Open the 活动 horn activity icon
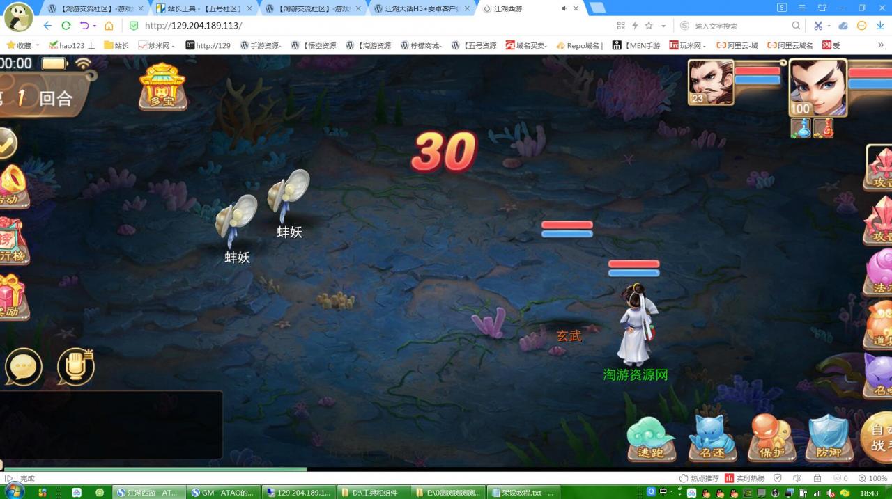Image resolution: width=892 pixels, height=499 pixels. pyautogui.click(x=13, y=187)
